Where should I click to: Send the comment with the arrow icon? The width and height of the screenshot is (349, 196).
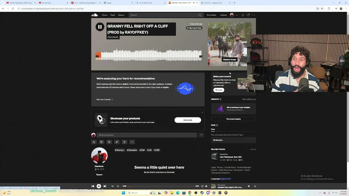201,135
